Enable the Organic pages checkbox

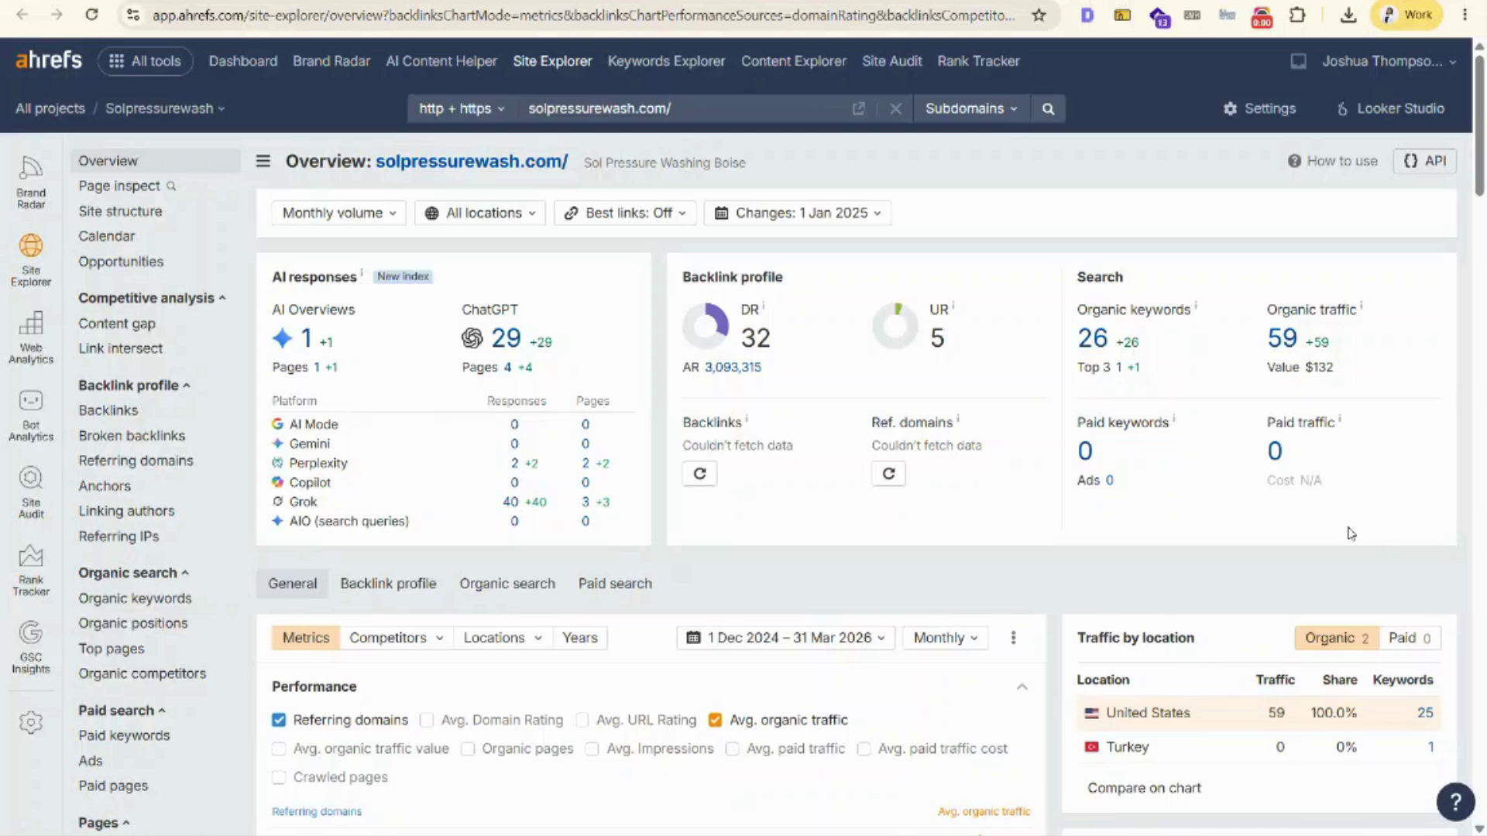click(468, 749)
